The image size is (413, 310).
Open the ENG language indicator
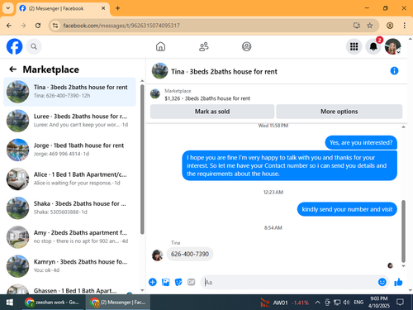[358, 303]
